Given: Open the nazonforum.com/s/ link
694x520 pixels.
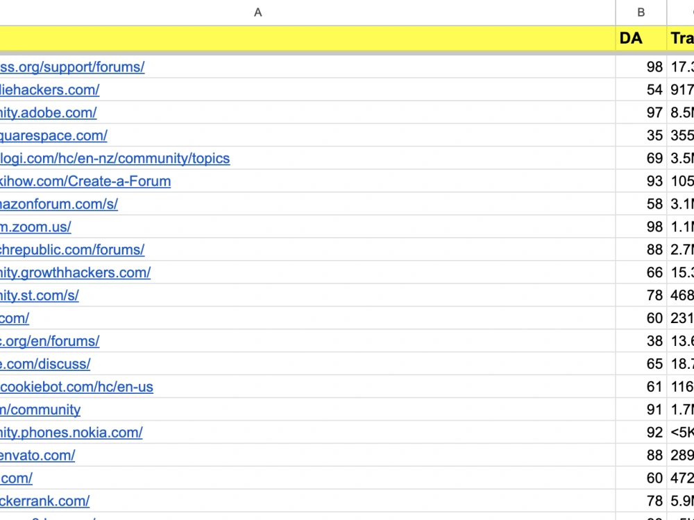Looking at the screenshot, I should pyautogui.click(x=59, y=204).
